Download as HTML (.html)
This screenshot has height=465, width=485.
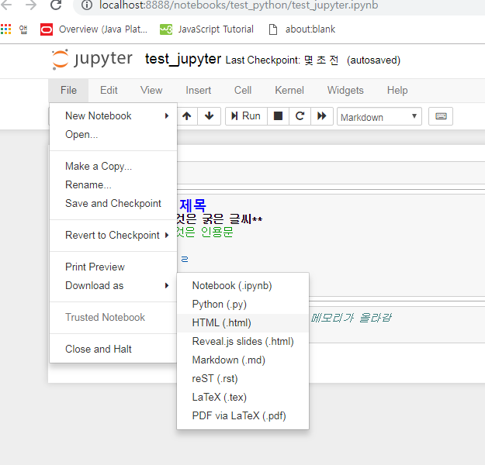coord(243,323)
